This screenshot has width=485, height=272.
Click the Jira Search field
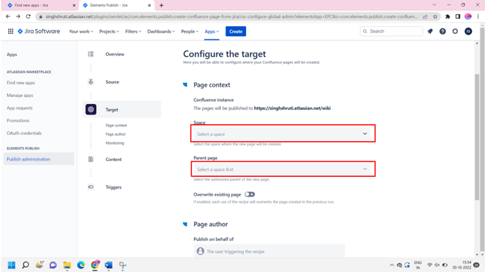(391, 32)
